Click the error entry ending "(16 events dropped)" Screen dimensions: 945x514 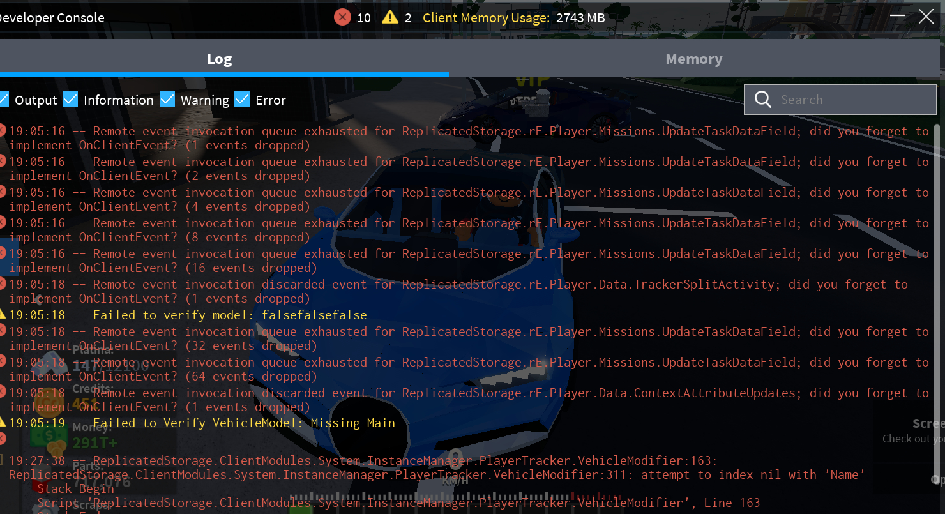pyautogui.click(x=469, y=261)
